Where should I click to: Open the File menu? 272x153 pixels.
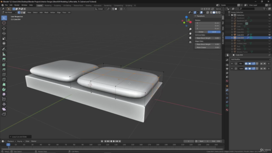6,5
